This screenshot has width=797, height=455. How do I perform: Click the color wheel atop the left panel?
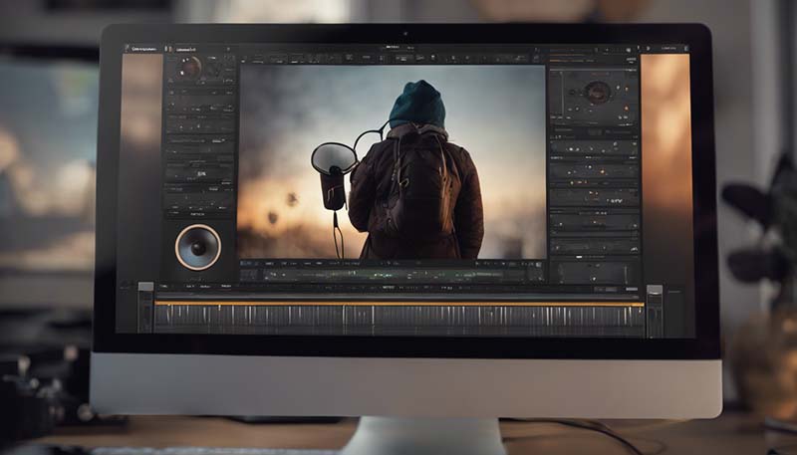[189, 68]
